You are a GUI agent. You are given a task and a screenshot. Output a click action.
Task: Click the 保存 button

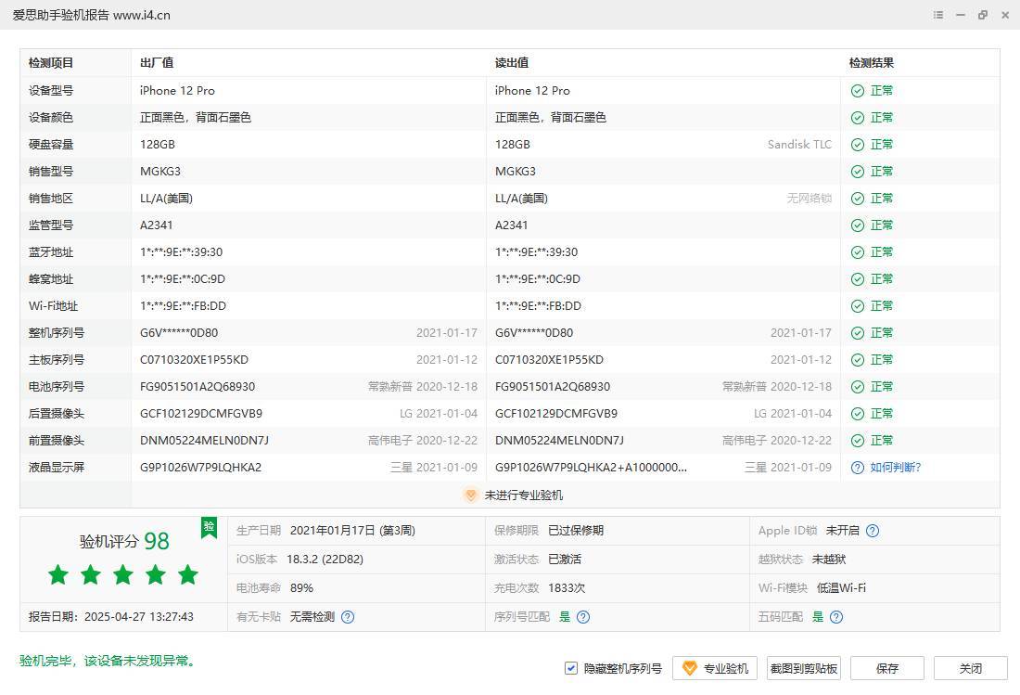click(x=887, y=668)
